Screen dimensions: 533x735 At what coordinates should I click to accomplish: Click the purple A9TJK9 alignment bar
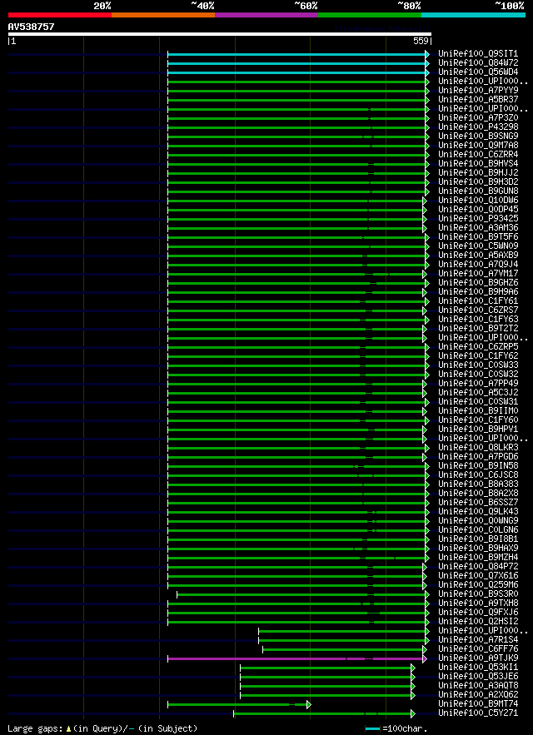(296, 658)
